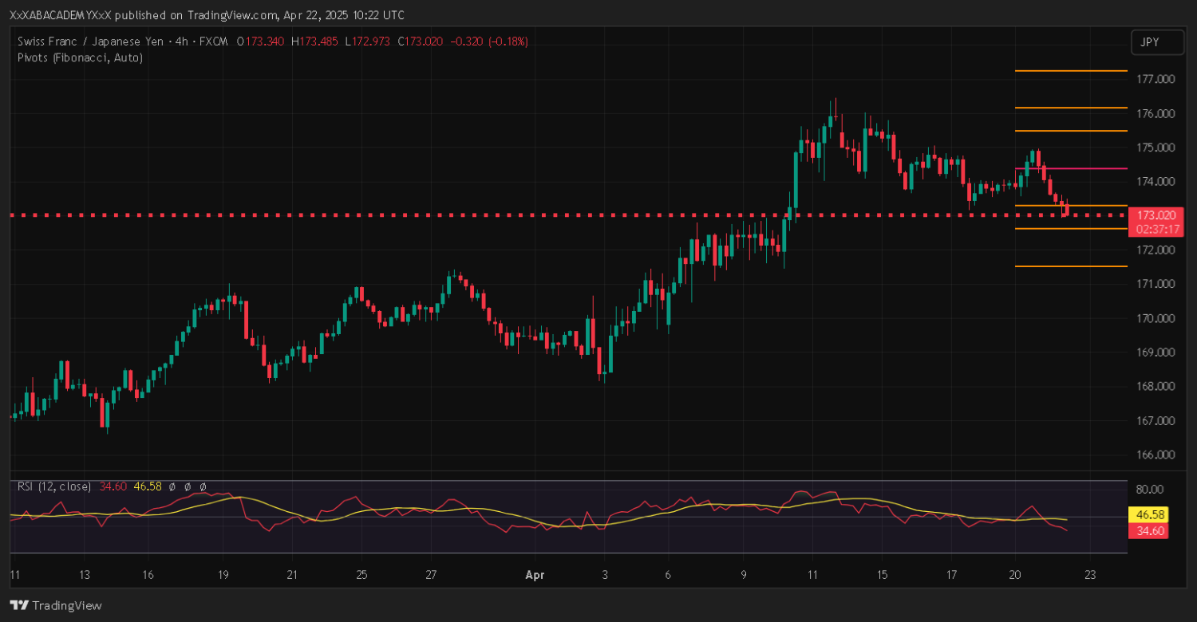Select the Pivots (Fibonacci, Auto) indicator label
Screen dimensions: 1197x622
[x=80, y=57]
